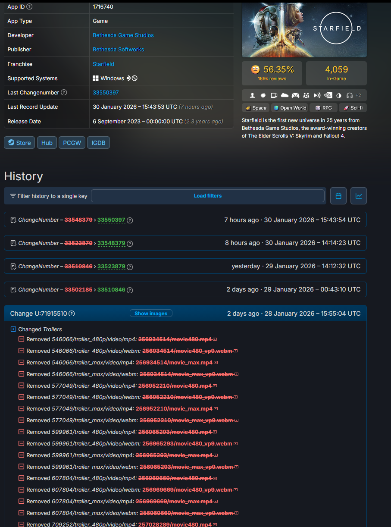Select the Sci-fi tag
The width and height of the screenshot is (391, 527).
[x=353, y=108]
